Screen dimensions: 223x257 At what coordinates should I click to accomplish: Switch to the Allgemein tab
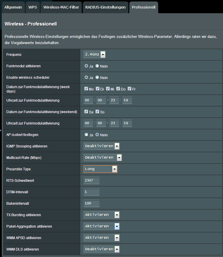(x=13, y=7)
